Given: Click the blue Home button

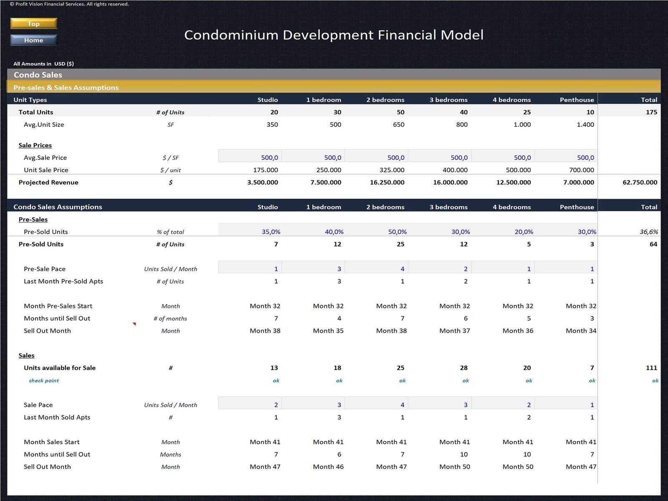Looking at the screenshot, I should click(33, 40).
